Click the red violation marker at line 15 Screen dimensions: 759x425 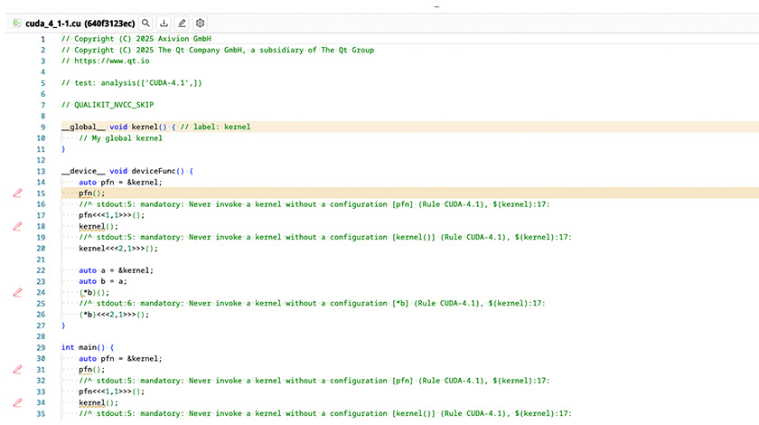coord(16,193)
